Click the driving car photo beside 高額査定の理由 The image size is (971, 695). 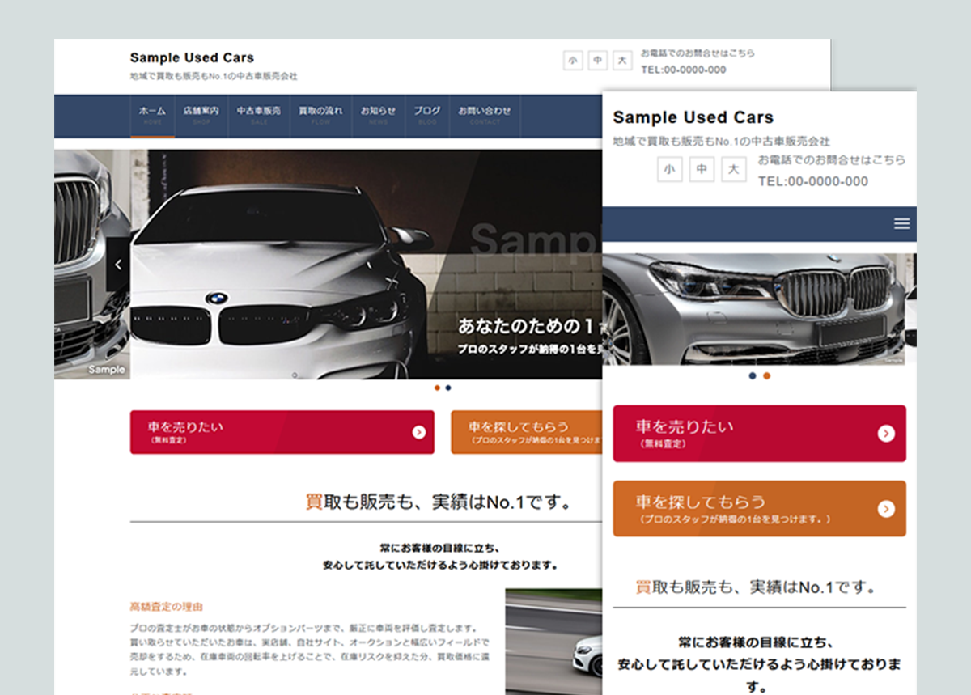pos(553,641)
